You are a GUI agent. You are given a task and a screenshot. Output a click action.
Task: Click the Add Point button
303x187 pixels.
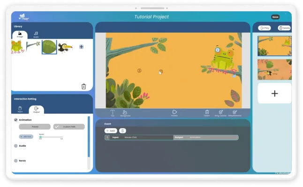coord(26,137)
